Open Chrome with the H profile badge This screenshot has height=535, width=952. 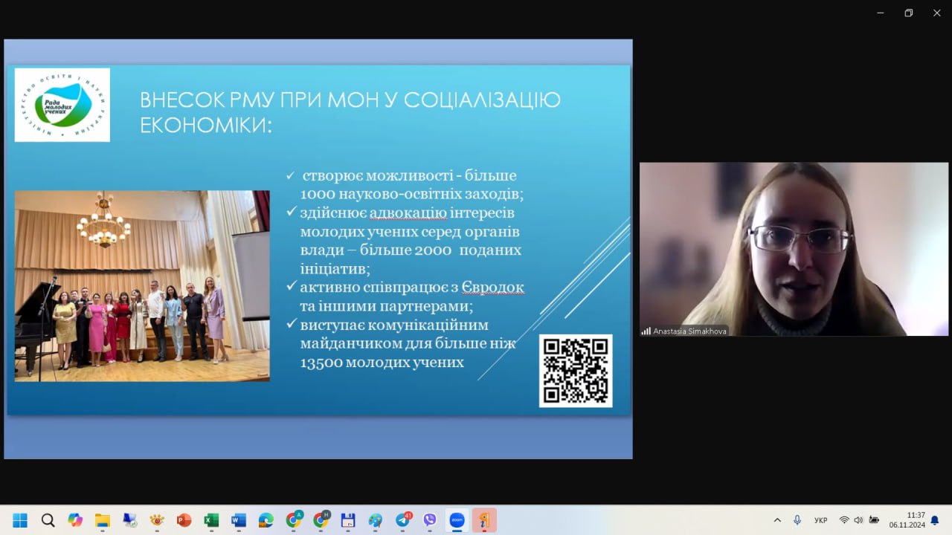[x=321, y=520]
